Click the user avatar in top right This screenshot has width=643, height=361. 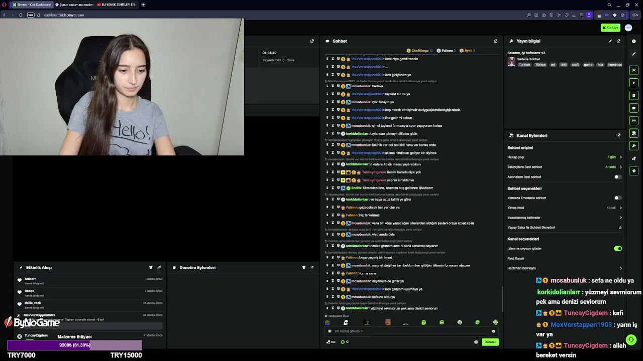pos(628,28)
